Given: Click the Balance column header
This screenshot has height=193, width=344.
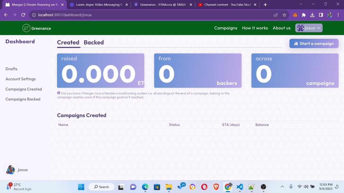Looking at the screenshot, I should point(262,125).
